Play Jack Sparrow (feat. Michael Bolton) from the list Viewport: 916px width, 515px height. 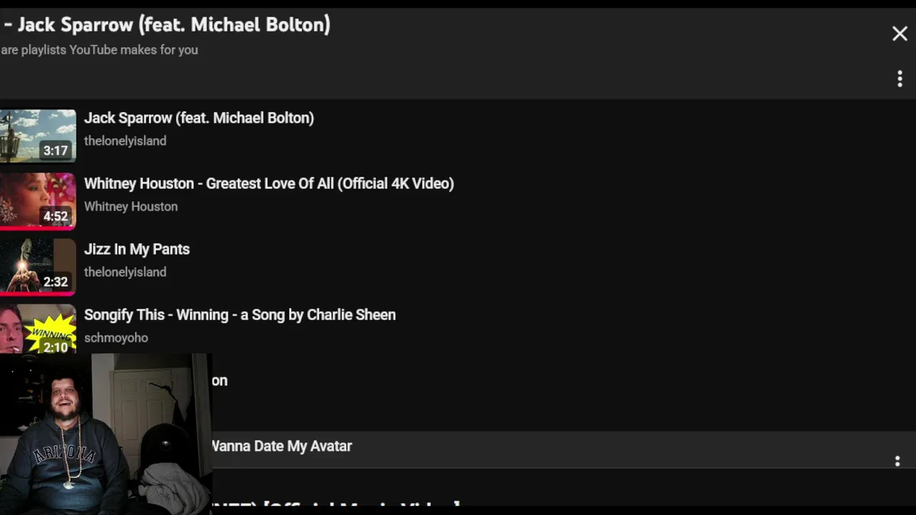[199, 118]
